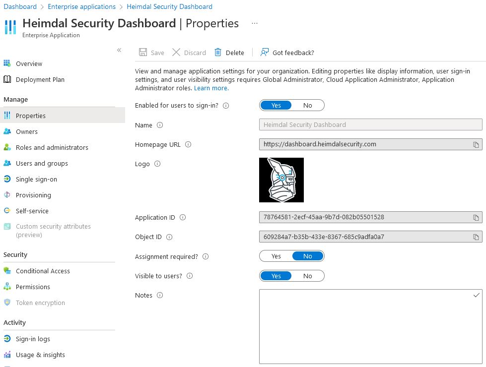The width and height of the screenshot is (486, 367).
Task: Click the Roles and administrators person icon
Action: (7, 147)
